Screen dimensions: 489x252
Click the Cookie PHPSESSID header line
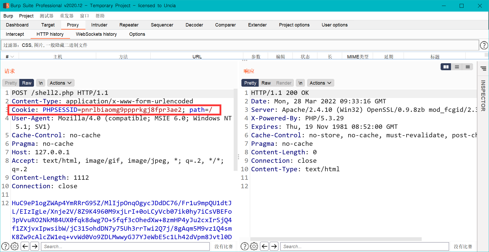(112, 110)
